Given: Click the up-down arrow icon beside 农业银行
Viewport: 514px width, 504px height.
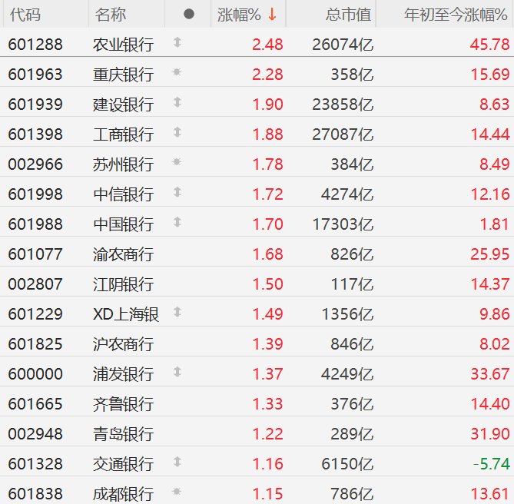Looking at the screenshot, I should point(177,42).
